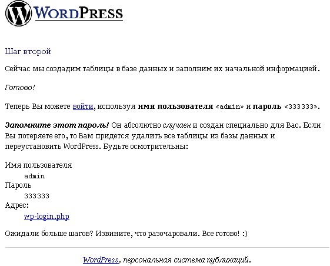Click the quoted «admin» username in the sentence
Image resolution: width=330 pixels, height=266 pixels.
(230, 107)
